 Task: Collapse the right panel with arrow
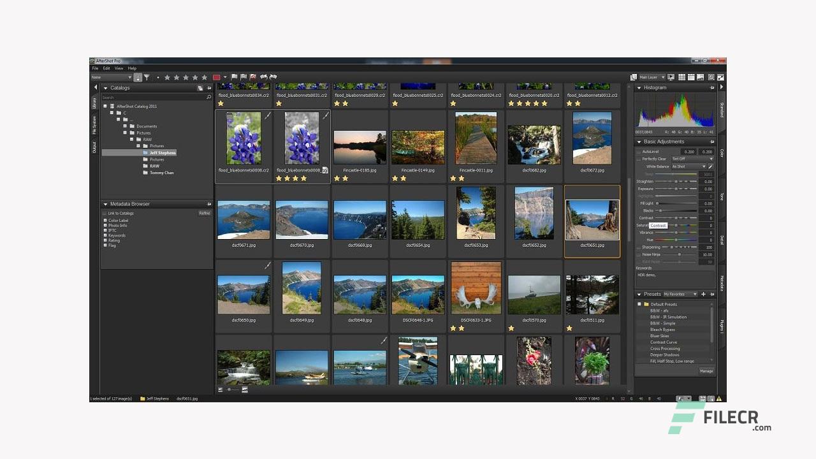click(x=722, y=87)
